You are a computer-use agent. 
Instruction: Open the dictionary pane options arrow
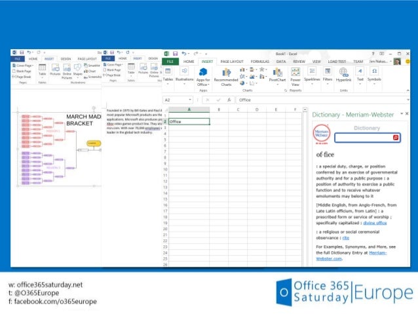pos(402,114)
